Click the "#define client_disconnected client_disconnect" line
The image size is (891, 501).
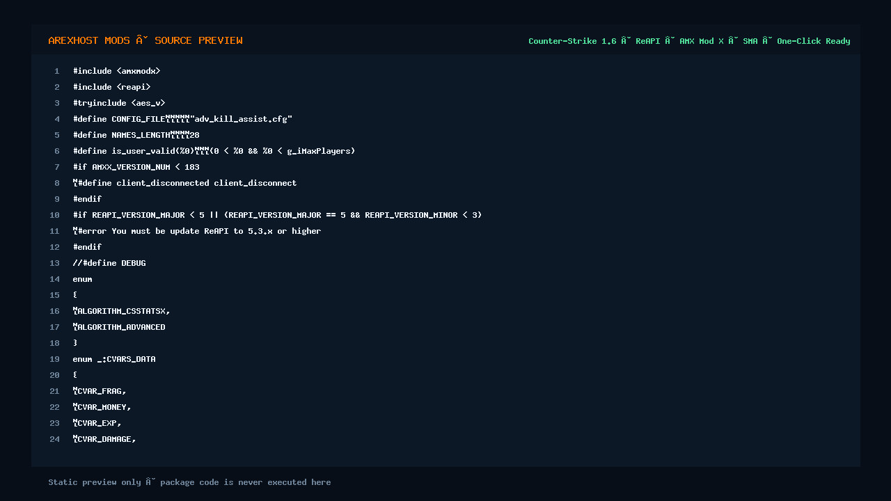pyautogui.click(x=185, y=183)
